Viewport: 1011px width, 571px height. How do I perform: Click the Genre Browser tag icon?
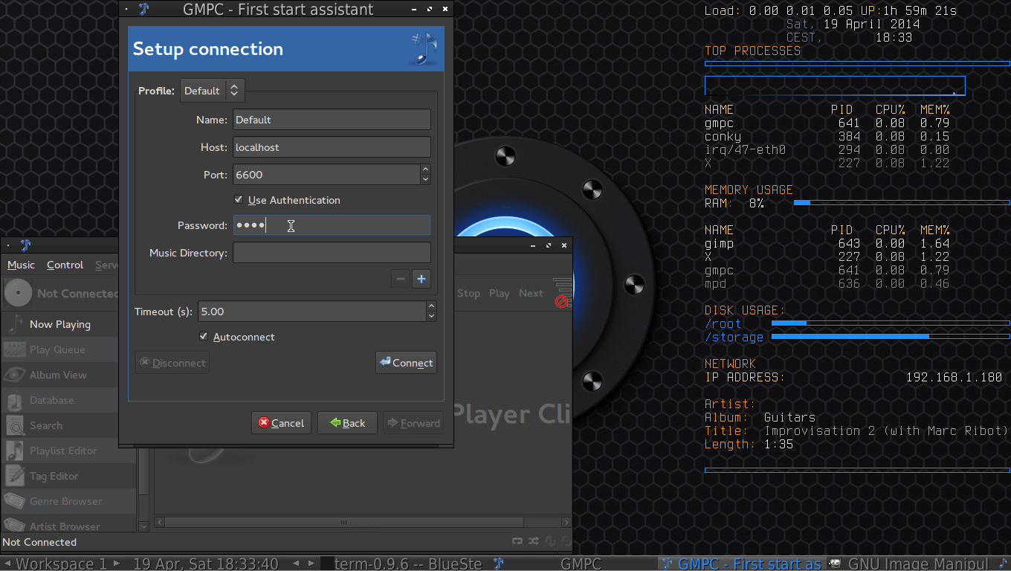click(x=15, y=501)
